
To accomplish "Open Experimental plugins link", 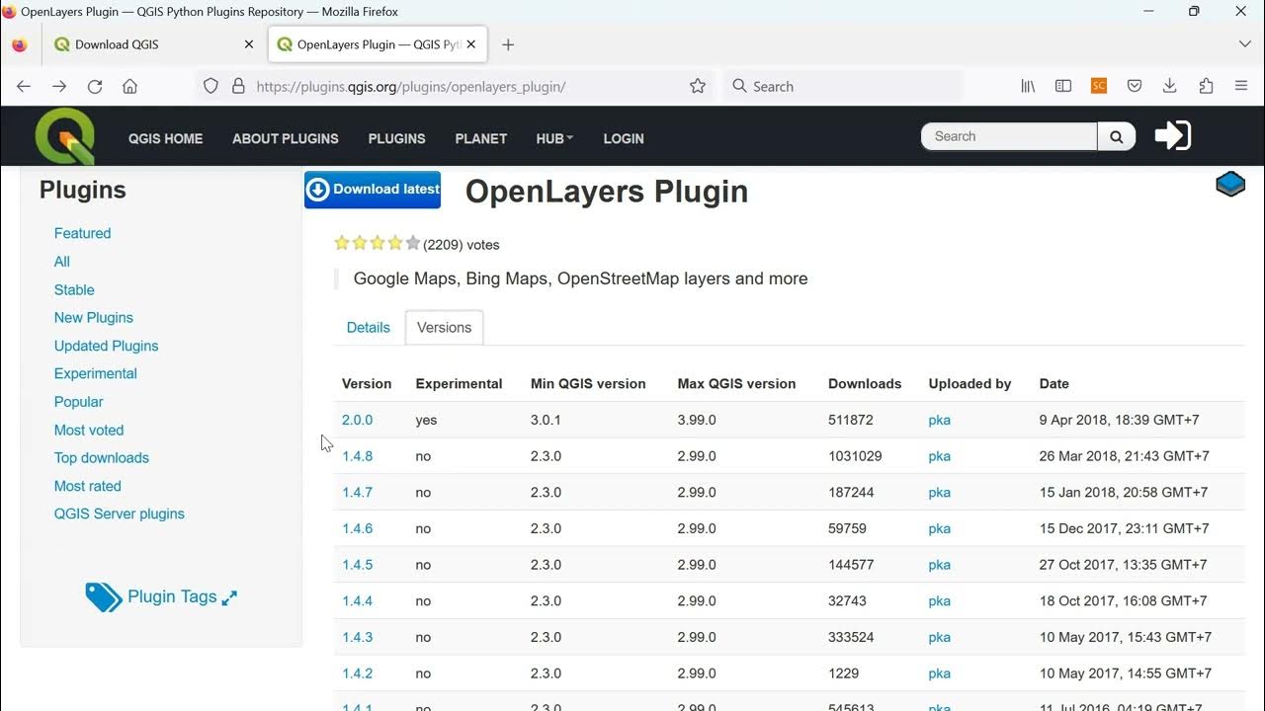I will pyautogui.click(x=95, y=374).
